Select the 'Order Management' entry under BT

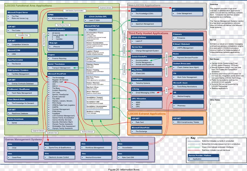(184, 14)
